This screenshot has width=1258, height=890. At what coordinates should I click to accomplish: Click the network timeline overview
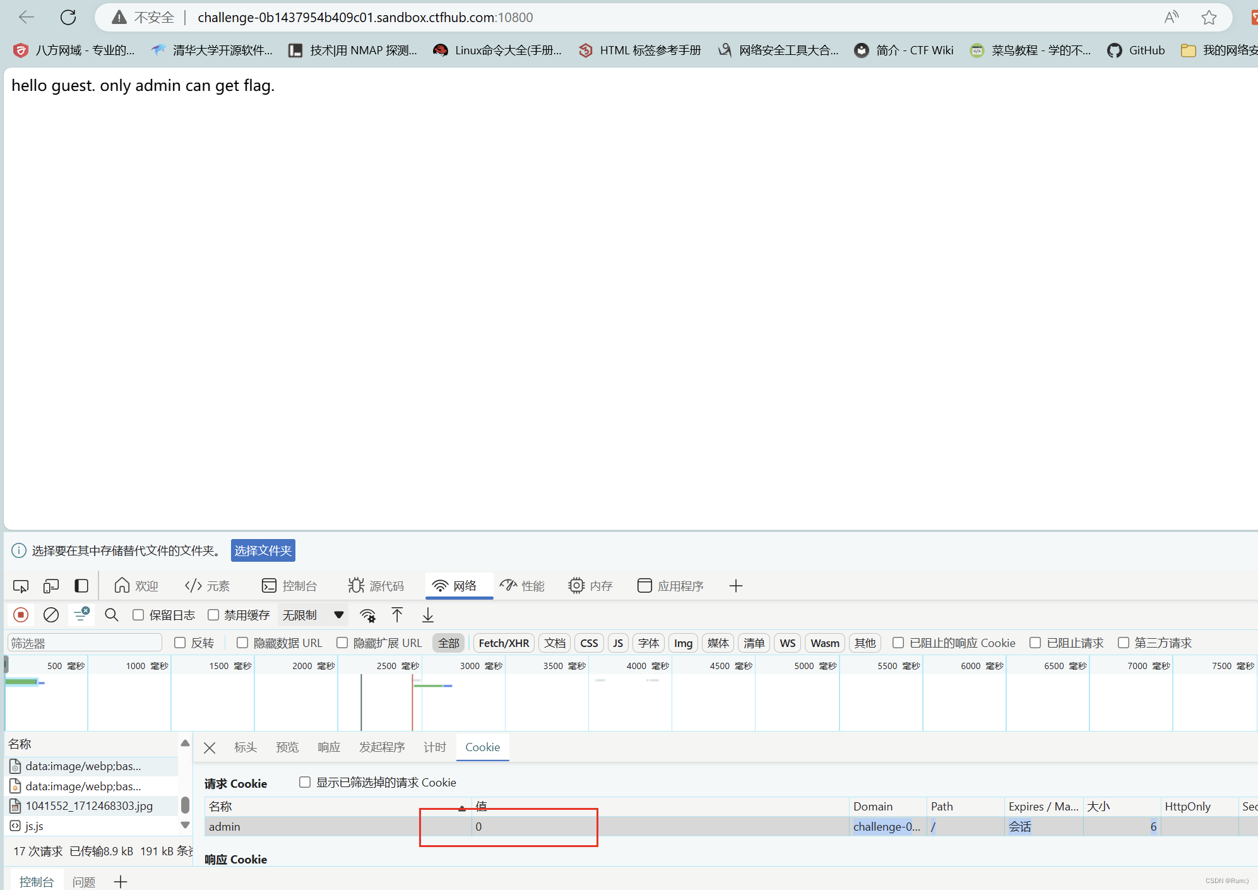point(631,694)
